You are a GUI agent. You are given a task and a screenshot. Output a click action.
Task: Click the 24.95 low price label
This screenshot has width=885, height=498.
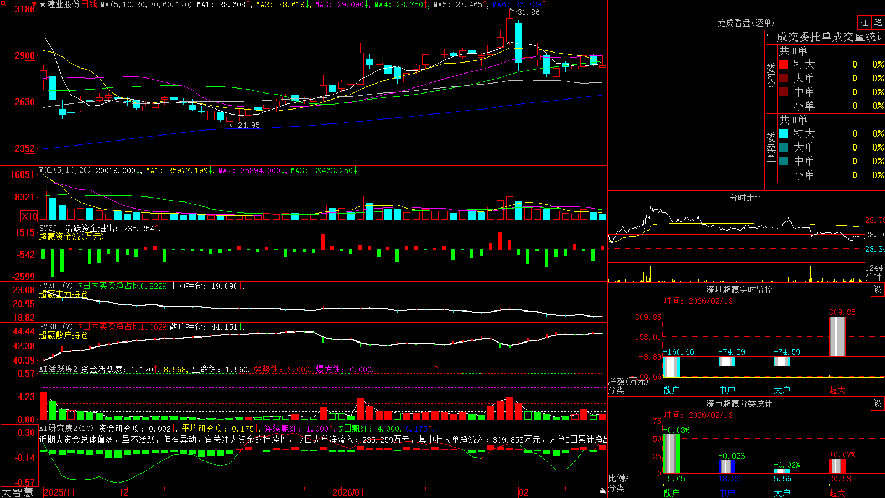(248, 125)
